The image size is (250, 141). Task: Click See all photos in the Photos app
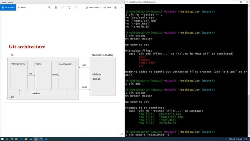click(8, 7)
